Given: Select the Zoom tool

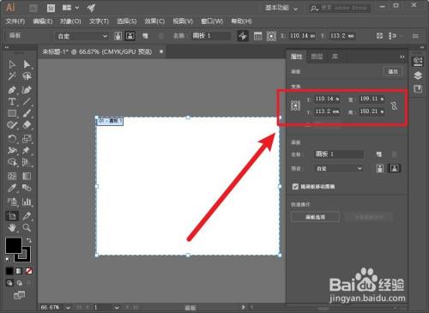Looking at the screenshot, I should 27,227.
